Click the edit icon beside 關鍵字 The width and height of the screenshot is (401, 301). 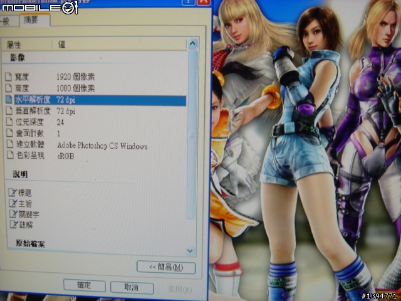coord(14,214)
